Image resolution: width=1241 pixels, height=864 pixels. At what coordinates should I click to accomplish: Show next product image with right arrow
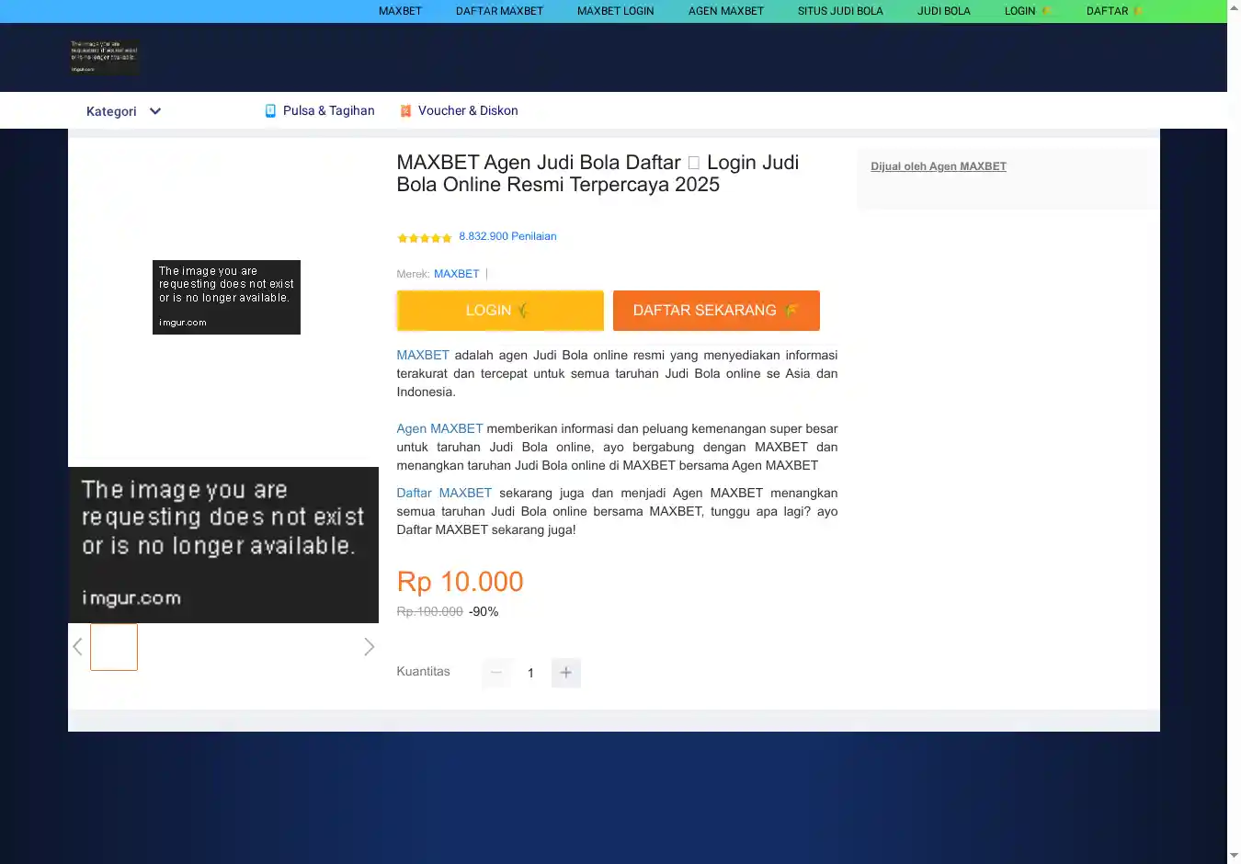click(369, 647)
